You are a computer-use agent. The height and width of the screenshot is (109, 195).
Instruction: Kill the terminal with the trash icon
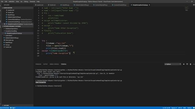coord(190,64)
